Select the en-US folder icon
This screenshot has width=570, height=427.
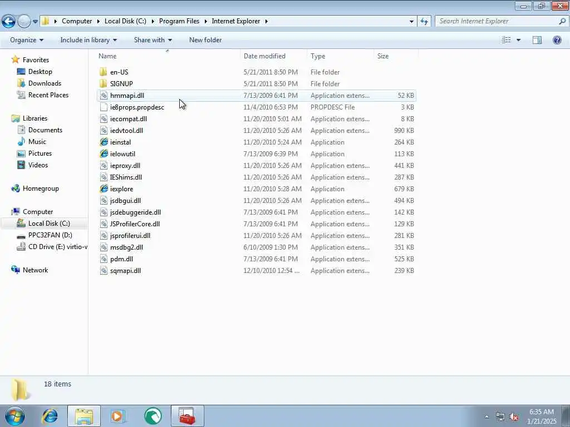pos(104,72)
